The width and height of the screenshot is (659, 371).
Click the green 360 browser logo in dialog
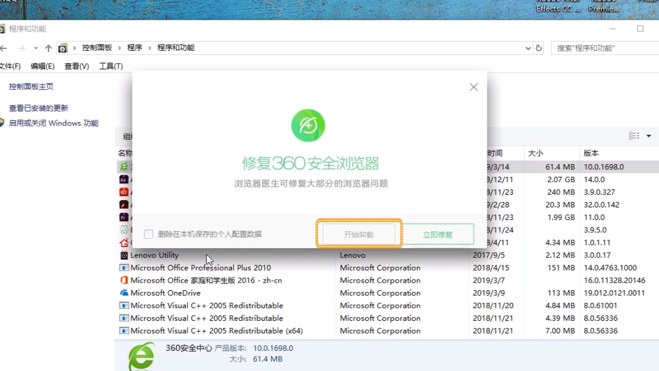click(308, 125)
